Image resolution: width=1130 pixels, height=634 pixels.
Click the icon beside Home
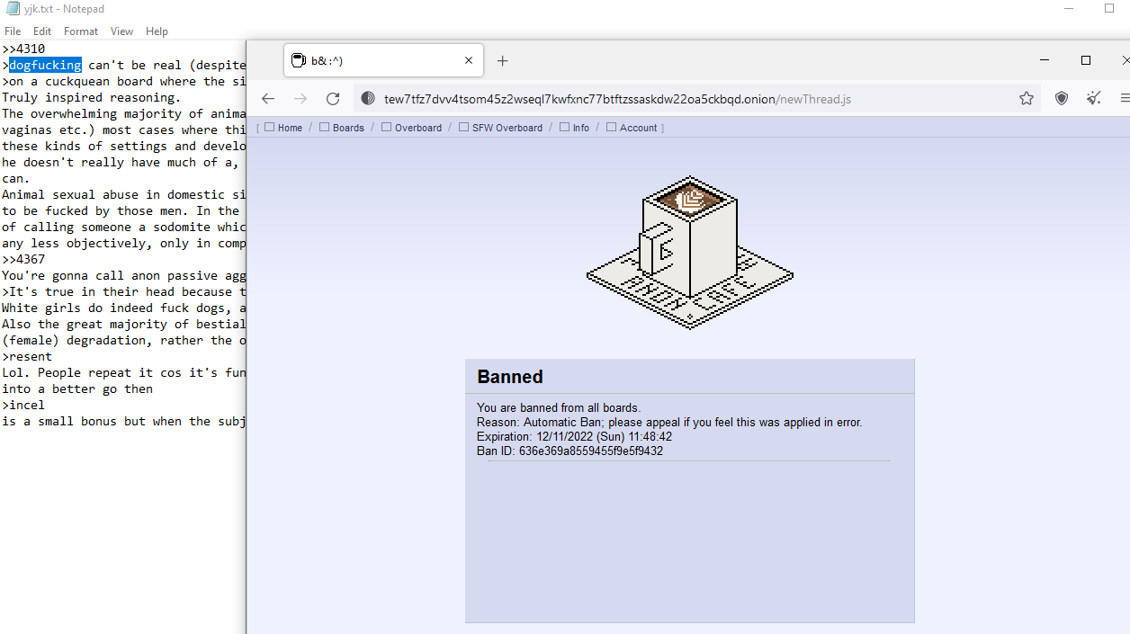[270, 127]
